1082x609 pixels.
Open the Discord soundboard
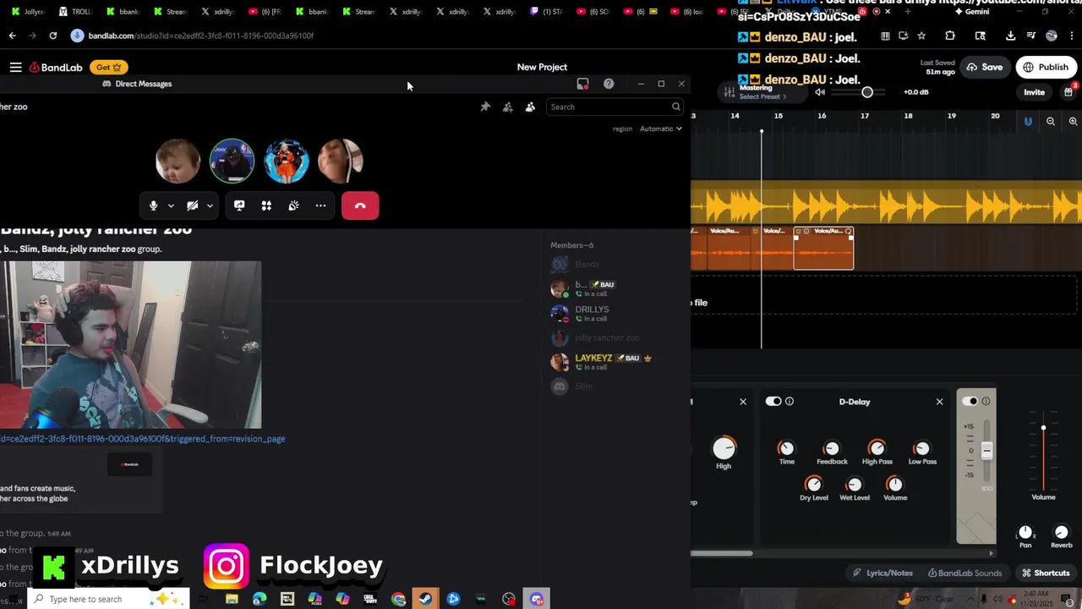pos(293,206)
